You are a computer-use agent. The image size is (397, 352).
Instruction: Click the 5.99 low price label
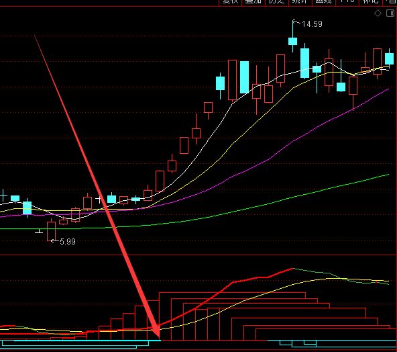(68, 242)
